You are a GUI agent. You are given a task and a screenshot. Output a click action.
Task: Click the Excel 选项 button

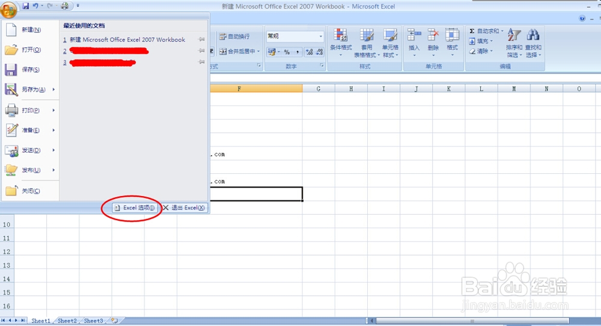coord(134,208)
